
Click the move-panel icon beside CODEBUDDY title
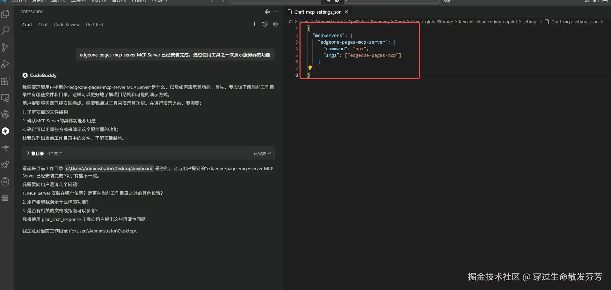tap(267, 12)
